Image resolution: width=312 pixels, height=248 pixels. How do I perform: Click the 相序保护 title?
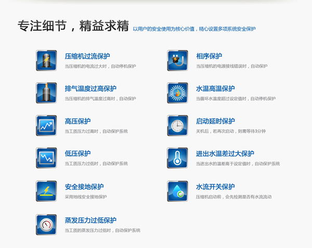pos(209,56)
